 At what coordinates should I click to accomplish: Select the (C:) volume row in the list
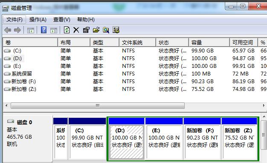click(135, 51)
